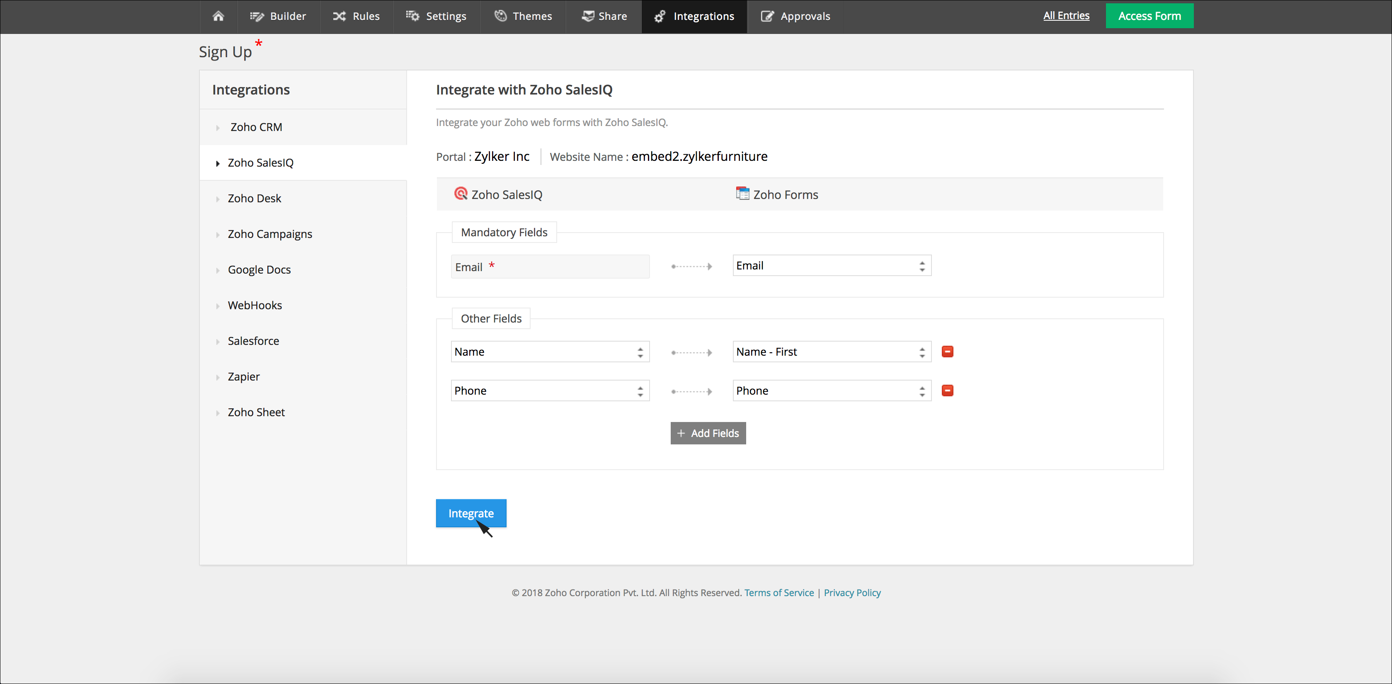This screenshot has width=1392, height=684.
Task: Open WebHooks integration
Action: click(303, 305)
